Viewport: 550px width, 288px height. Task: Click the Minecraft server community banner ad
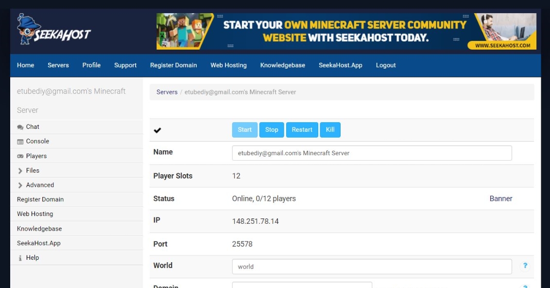tap(346, 31)
